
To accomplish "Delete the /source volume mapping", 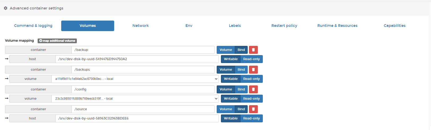I will (253, 109).
